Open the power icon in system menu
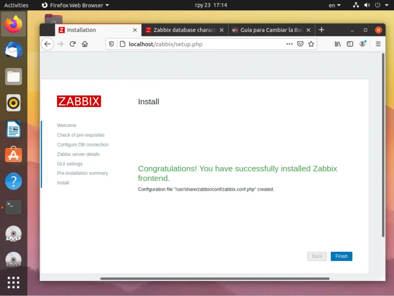This screenshot has height=296, width=394. [x=378, y=5]
